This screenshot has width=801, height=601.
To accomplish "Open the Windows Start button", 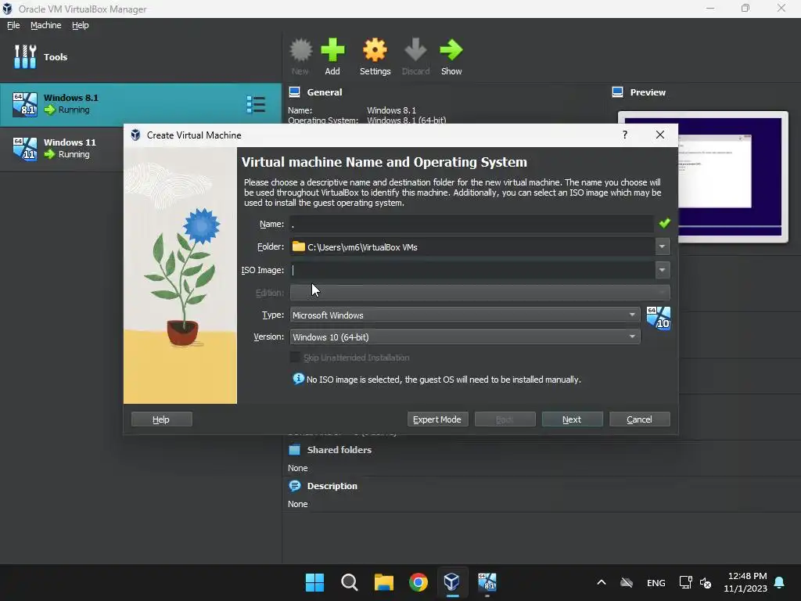I will click(314, 582).
